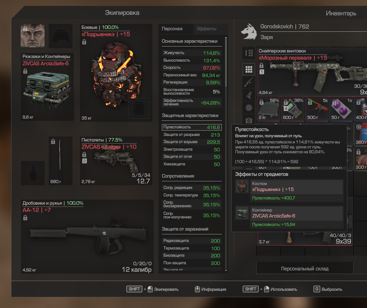
Task: Select the ZIVCAS «Judge» pistol
Action: tap(116, 161)
